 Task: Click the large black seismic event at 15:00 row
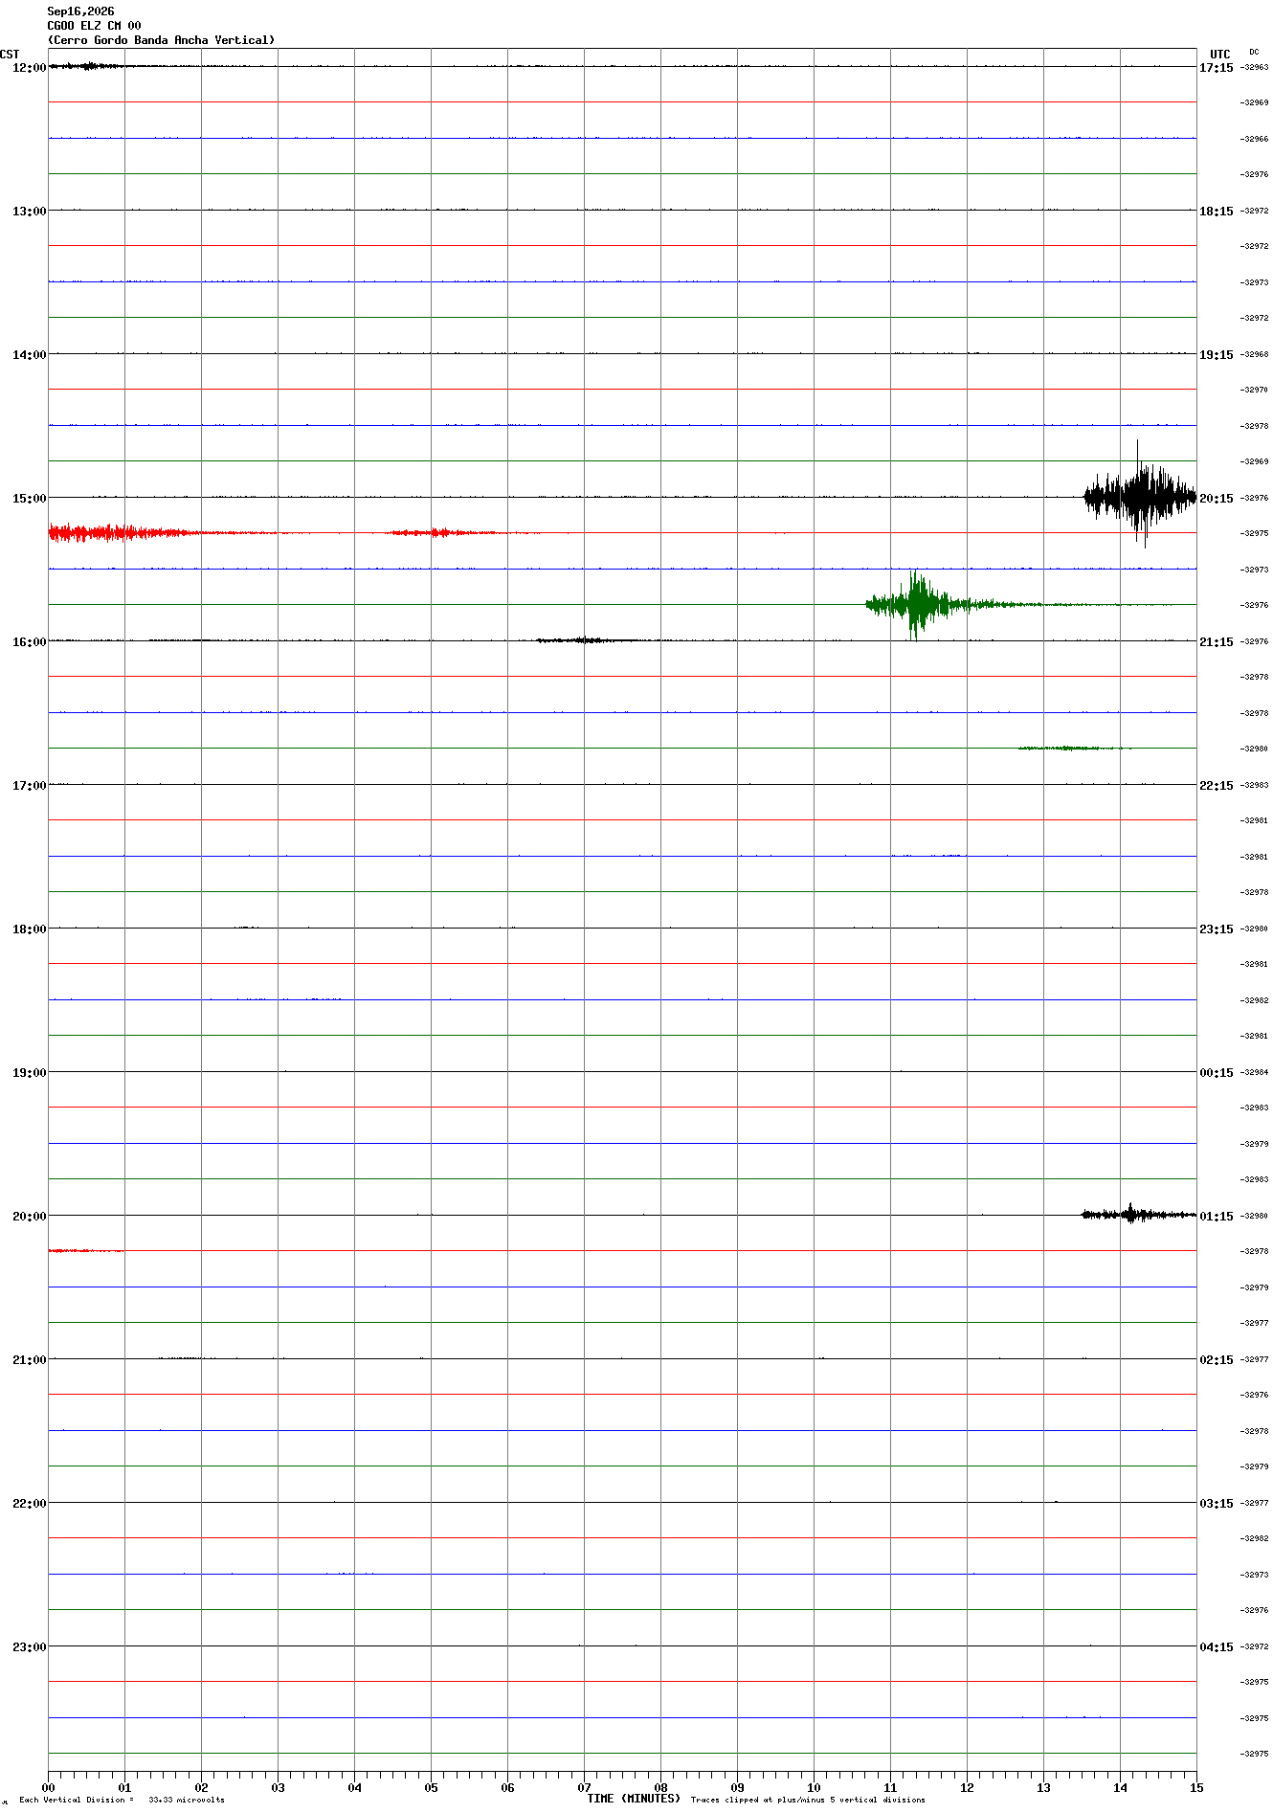(x=1140, y=495)
